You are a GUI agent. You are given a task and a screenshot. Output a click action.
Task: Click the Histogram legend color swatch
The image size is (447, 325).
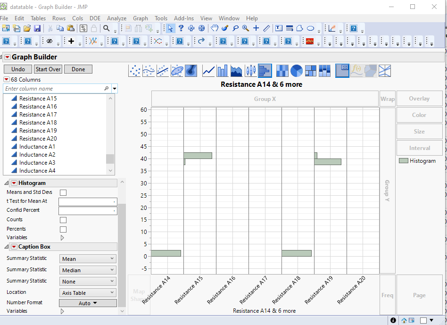pyautogui.click(x=403, y=161)
